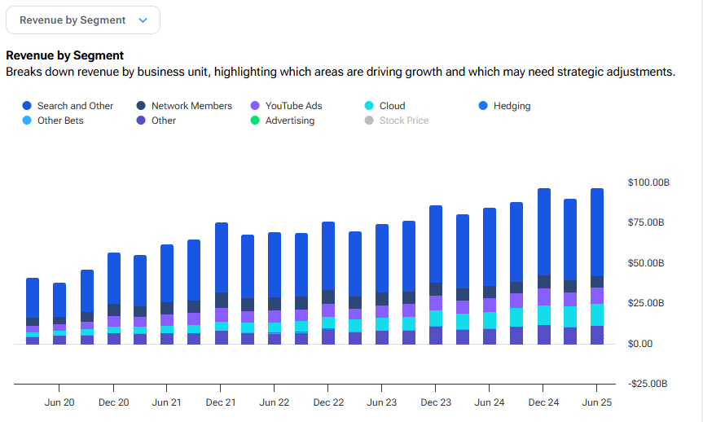Click the Hedging legend circle icon

coord(483,106)
